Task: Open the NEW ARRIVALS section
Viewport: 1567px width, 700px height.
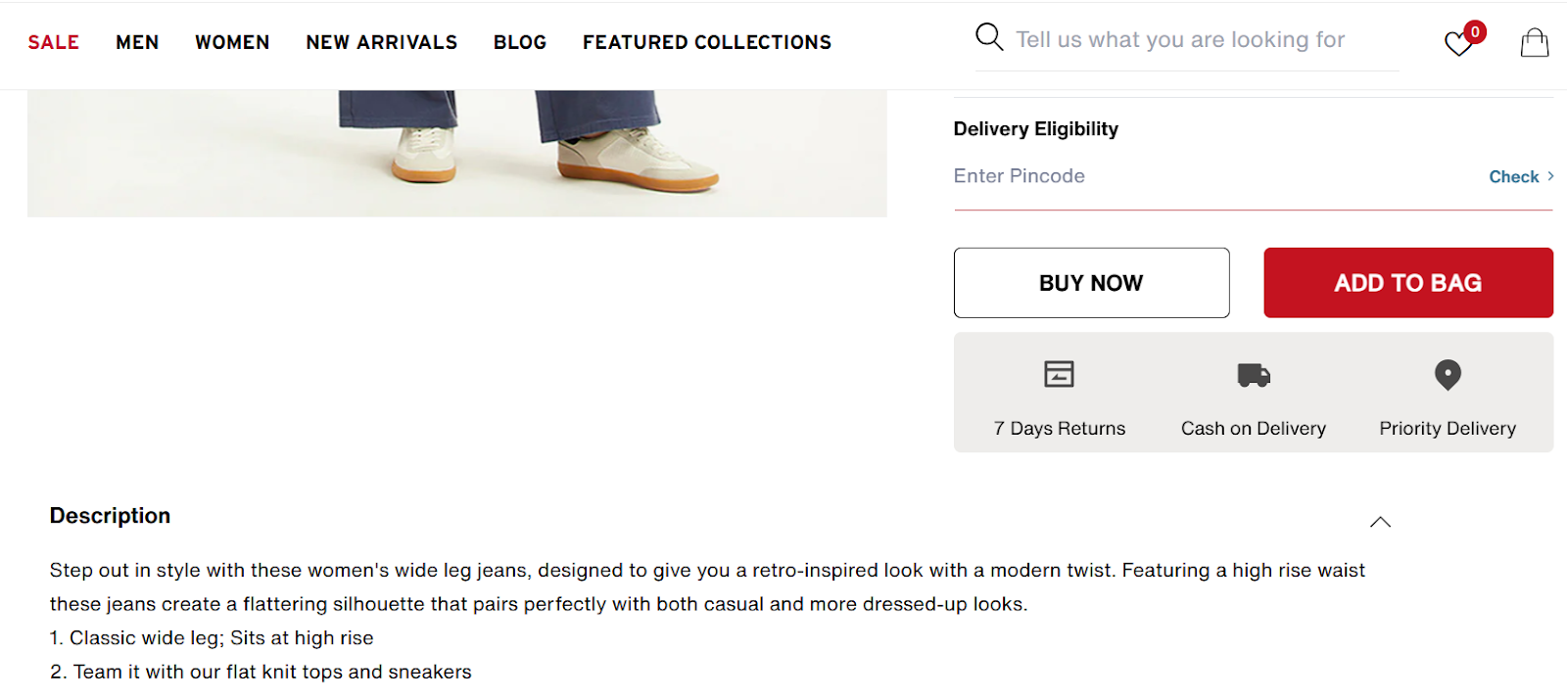Action: point(381,42)
